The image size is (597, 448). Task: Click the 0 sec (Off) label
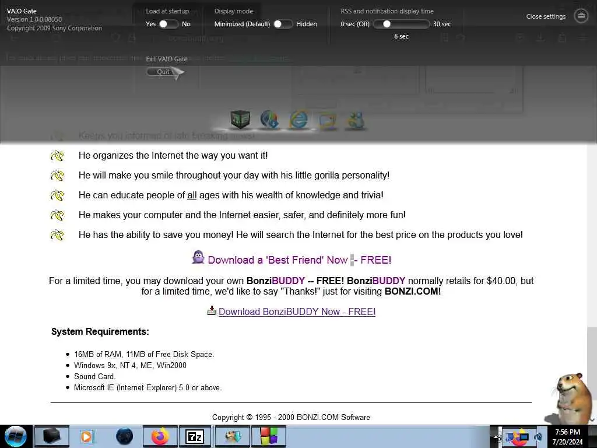pos(355,24)
